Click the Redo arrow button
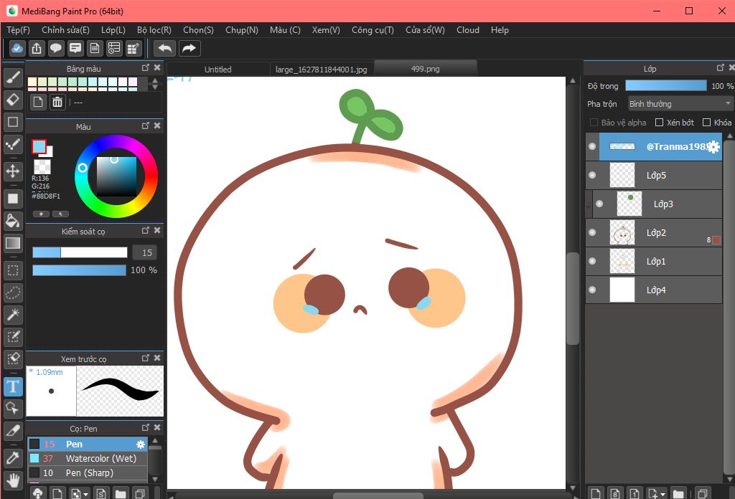Image resolution: width=735 pixels, height=499 pixels. pyautogui.click(x=189, y=48)
